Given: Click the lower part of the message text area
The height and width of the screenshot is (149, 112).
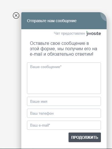Looking at the screenshot, I should (x=64, y=89).
